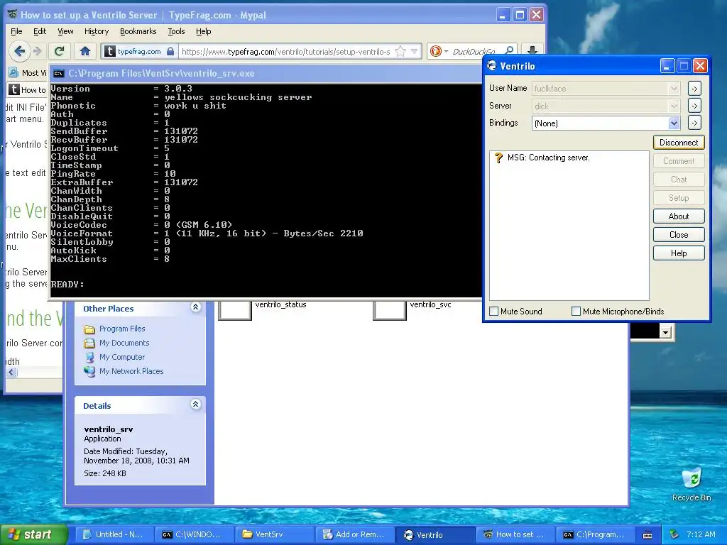Click the search magnifier in browser
Image resolution: width=727 pixels, height=545 pixels.
509,51
